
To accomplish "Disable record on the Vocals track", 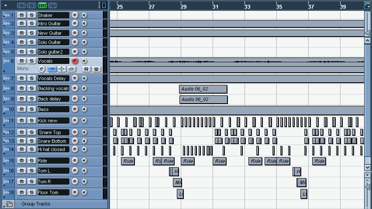I will coord(75,61).
